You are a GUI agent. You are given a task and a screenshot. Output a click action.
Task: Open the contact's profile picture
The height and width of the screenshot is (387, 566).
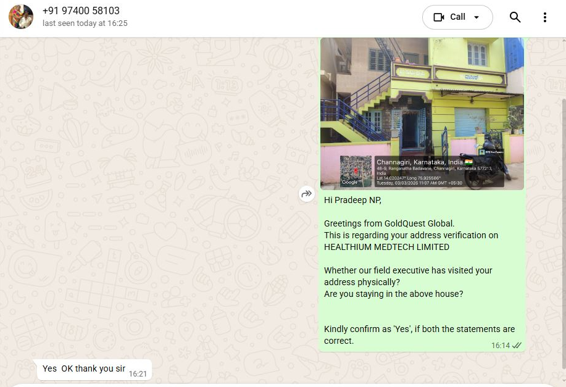[21, 17]
